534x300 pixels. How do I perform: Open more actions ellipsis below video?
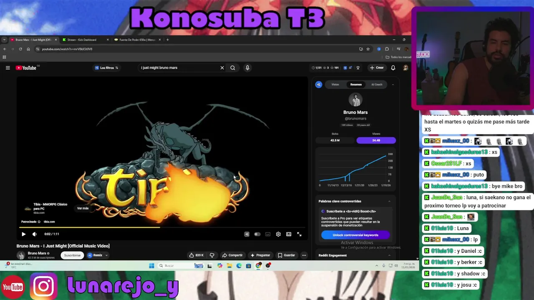click(304, 255)
